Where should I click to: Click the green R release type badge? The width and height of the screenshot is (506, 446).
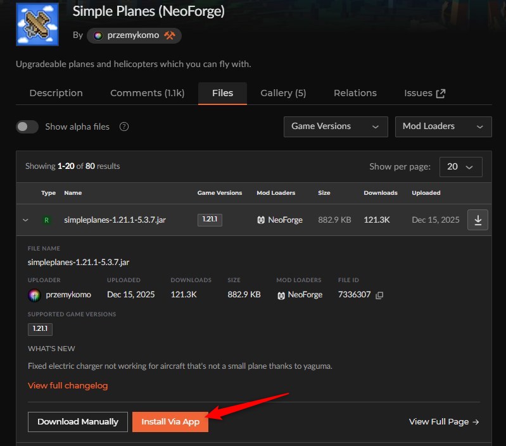pyautogui.click(x=46, y=220)
